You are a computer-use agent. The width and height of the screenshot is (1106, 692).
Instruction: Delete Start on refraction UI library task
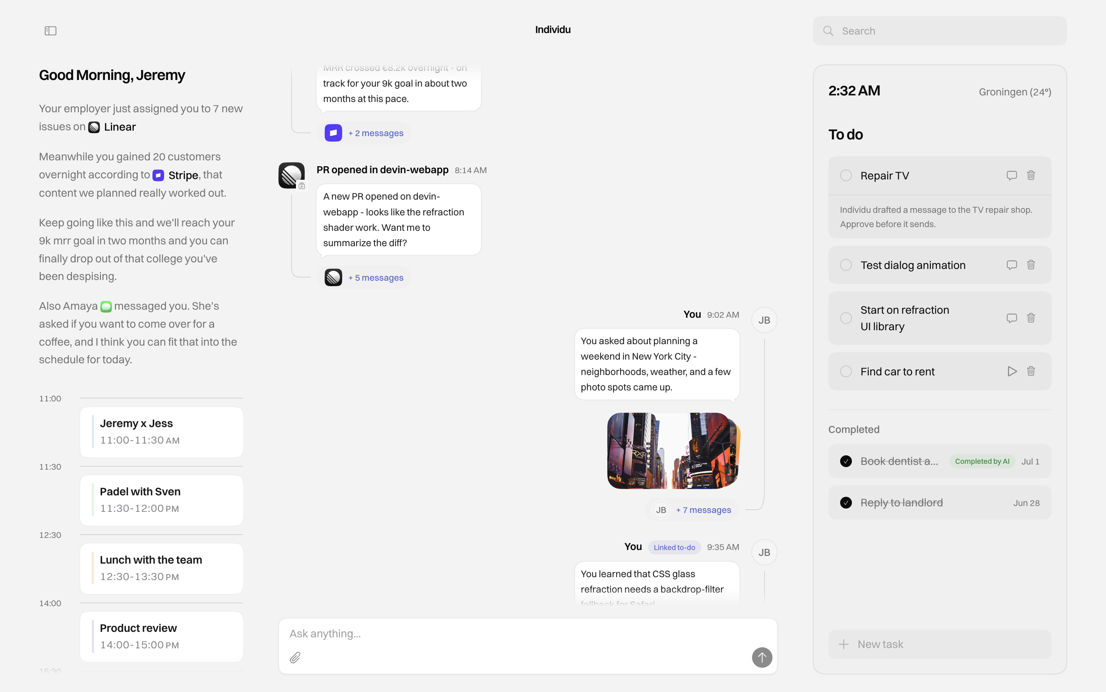1031,318
